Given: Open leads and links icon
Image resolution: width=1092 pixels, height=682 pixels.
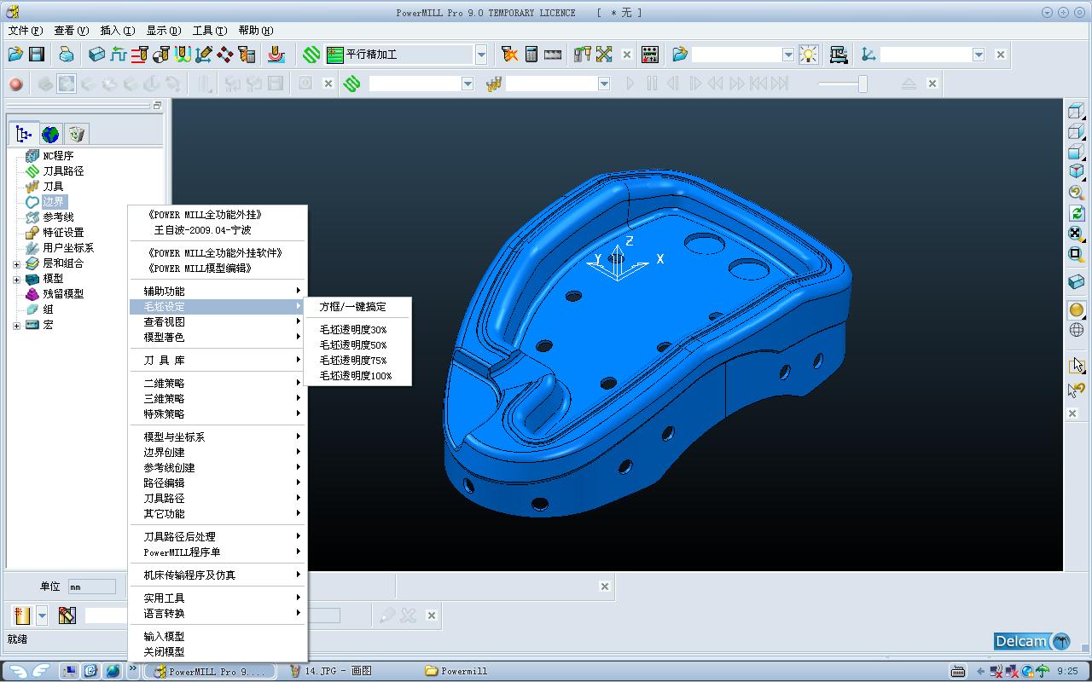Looking at the screenshot, I should [183, 54].
